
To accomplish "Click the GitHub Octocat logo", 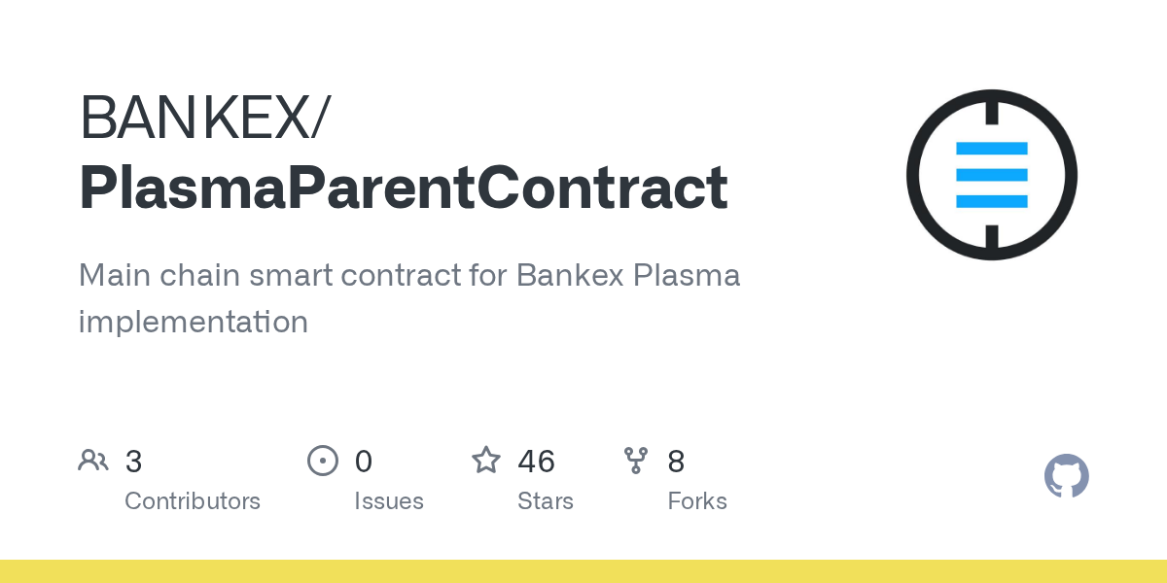I will tap(1066, 476).
